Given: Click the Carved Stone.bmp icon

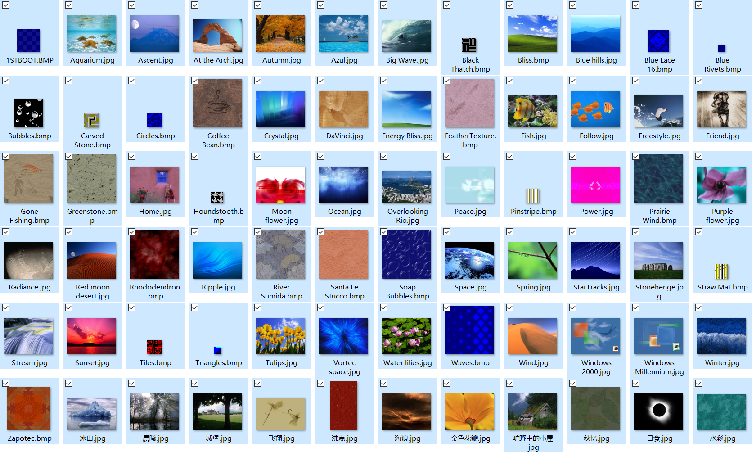Looking at the screenshot, I should coord(91,120).
